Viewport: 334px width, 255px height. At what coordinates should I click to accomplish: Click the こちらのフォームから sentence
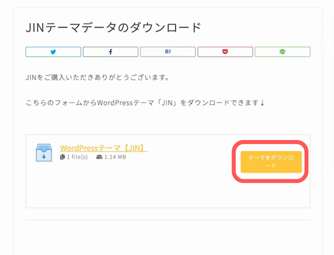pyautogui.click(x=145, y=103)
